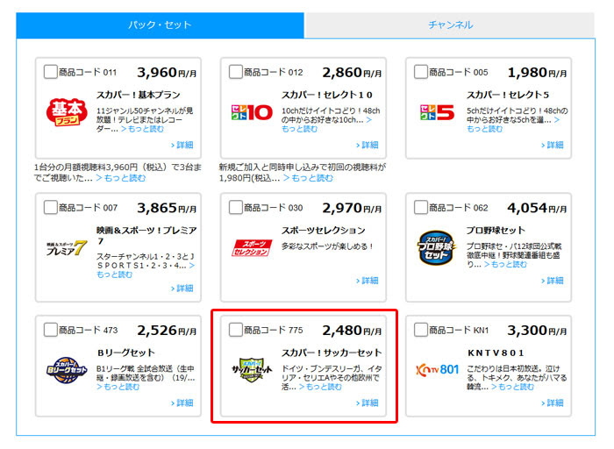Expand もっと読む in Bリーグセット description

pos(118,387)
